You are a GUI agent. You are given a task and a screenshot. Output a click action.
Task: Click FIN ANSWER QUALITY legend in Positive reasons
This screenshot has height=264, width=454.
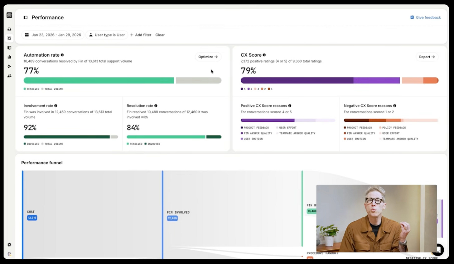pyautogui.click(x=256, y=133)
